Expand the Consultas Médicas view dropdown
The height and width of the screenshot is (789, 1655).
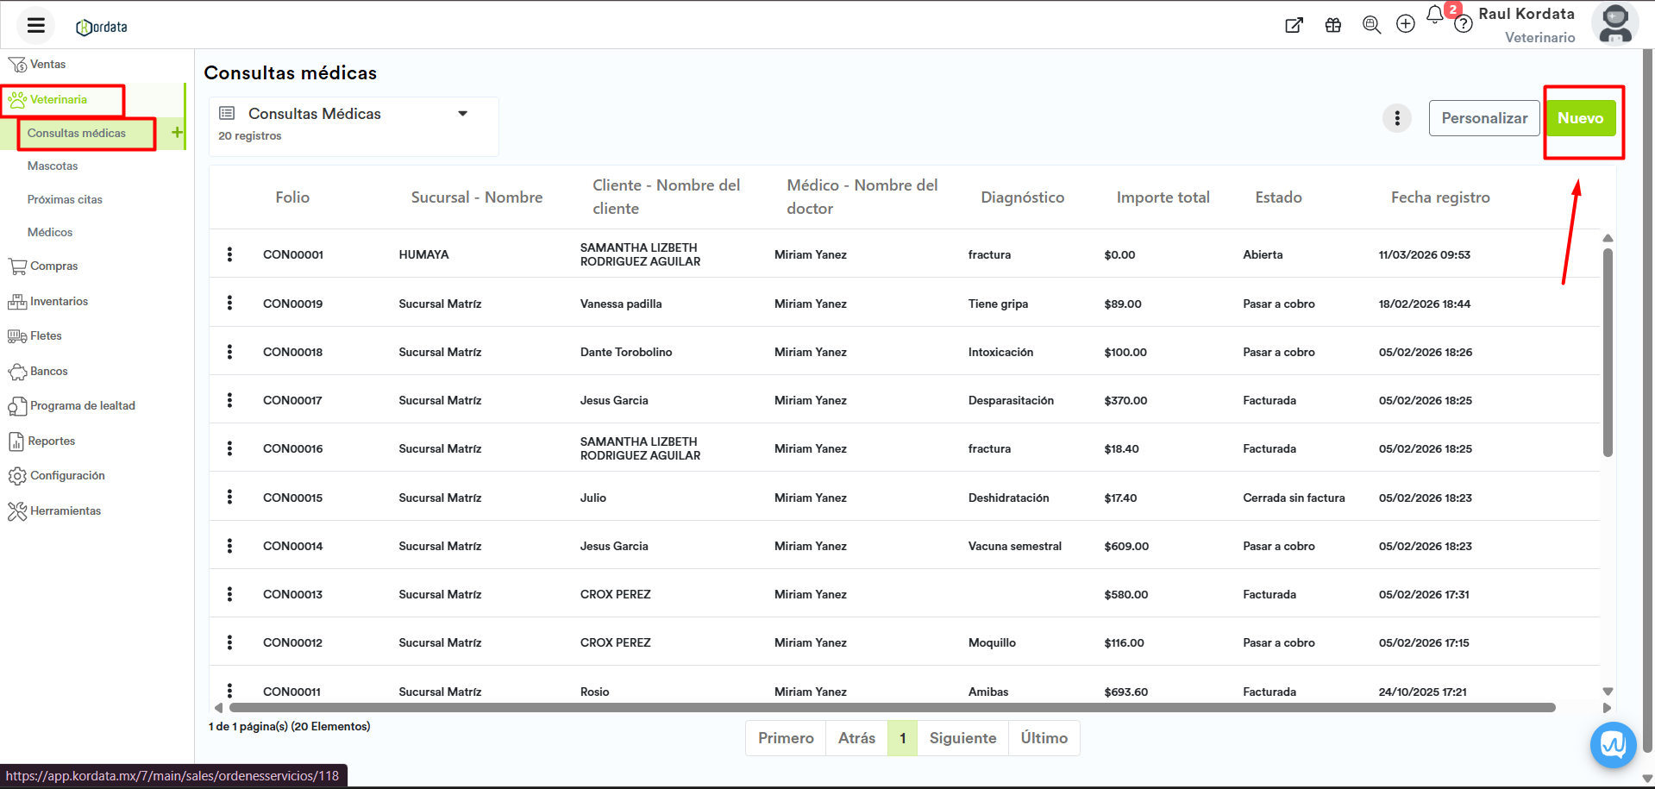[x=462, y=114]
